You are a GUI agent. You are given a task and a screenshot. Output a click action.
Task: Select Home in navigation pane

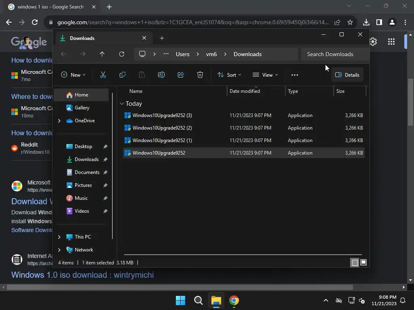click(x=81, y=95)
